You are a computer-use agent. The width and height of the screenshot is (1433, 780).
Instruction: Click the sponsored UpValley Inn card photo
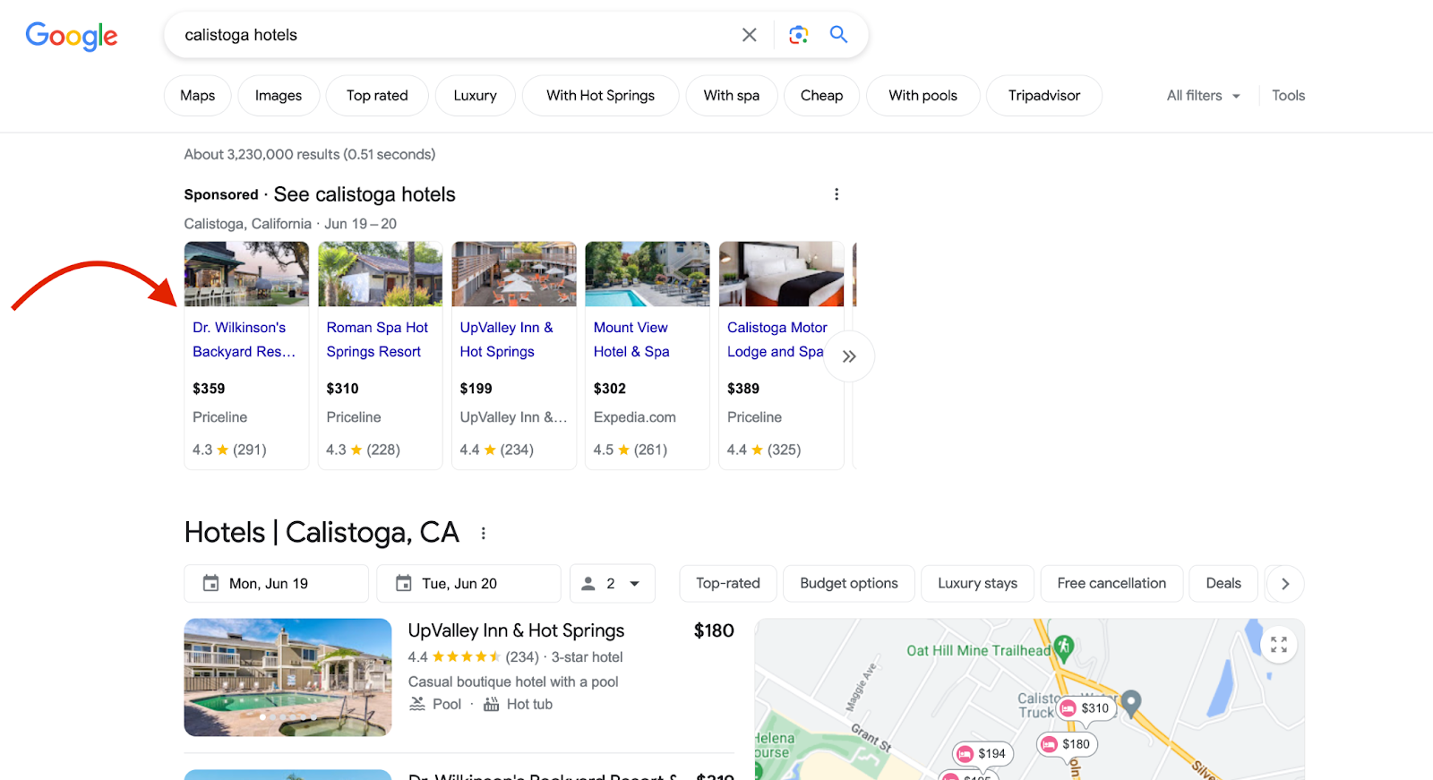click(514, 274)
